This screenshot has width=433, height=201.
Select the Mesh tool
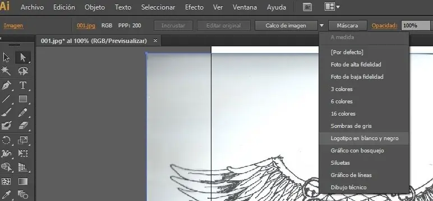6,181
